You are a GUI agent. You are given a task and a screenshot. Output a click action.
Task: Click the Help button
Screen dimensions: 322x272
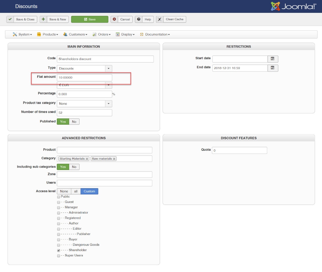click(144, 19)
